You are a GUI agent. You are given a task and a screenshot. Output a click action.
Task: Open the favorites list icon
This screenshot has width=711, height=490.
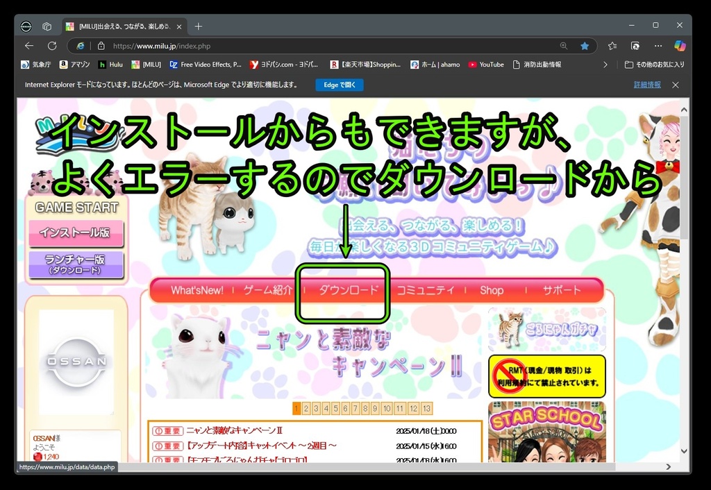pyautogui.click(x=612, y=46)
